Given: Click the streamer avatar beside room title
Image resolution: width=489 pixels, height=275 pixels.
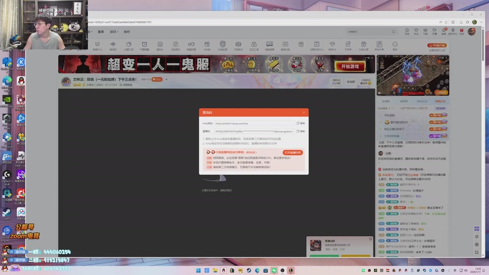Looking at the screenshot, I should point(66,82).
